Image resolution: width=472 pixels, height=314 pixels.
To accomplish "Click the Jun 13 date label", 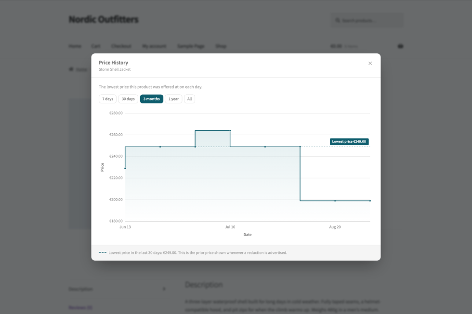I will coord(125,227).
